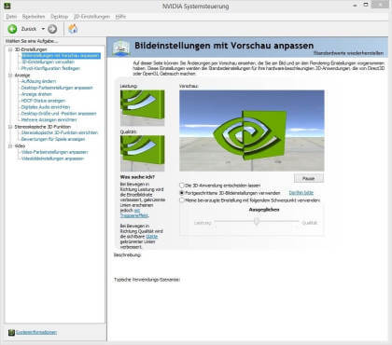Image resolution: width=392 pixels, height=345 pixels.
Task: Collapse the 3D-Einstellungen tree node
Action: 10,49
